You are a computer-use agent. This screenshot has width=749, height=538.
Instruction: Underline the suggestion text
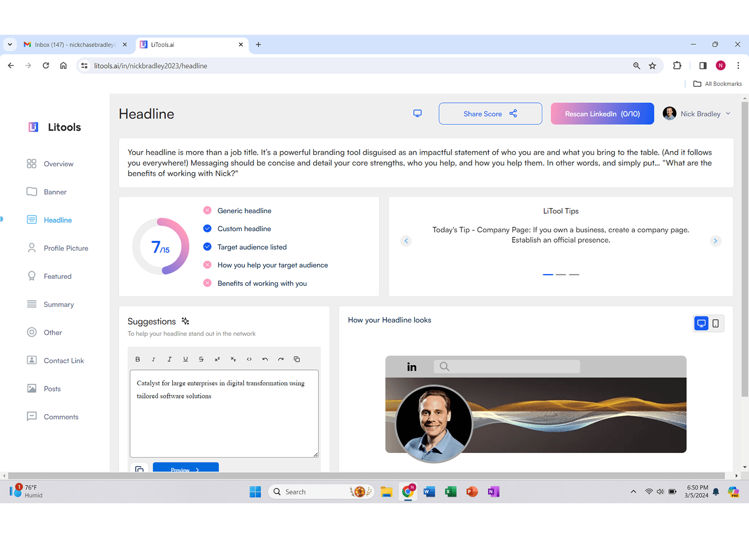tap(186, 359)
